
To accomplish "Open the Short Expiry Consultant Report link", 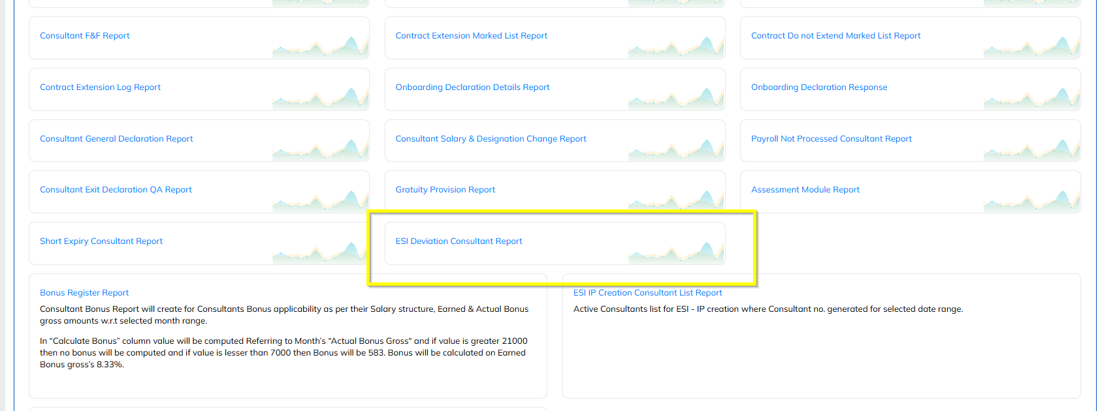I will (101, 241).
